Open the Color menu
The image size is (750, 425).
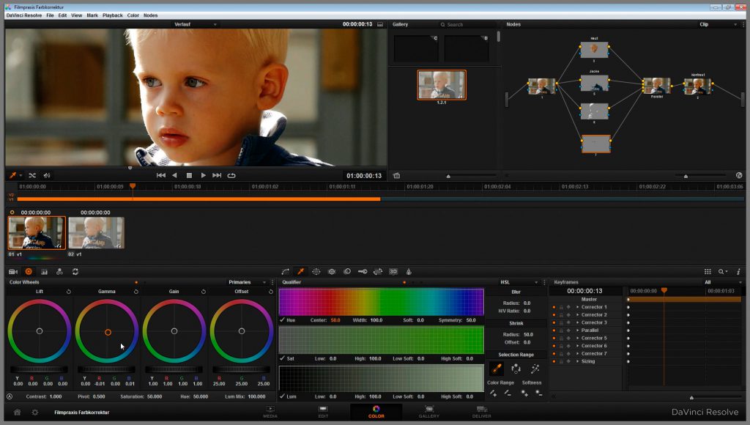tap(133, 15)
